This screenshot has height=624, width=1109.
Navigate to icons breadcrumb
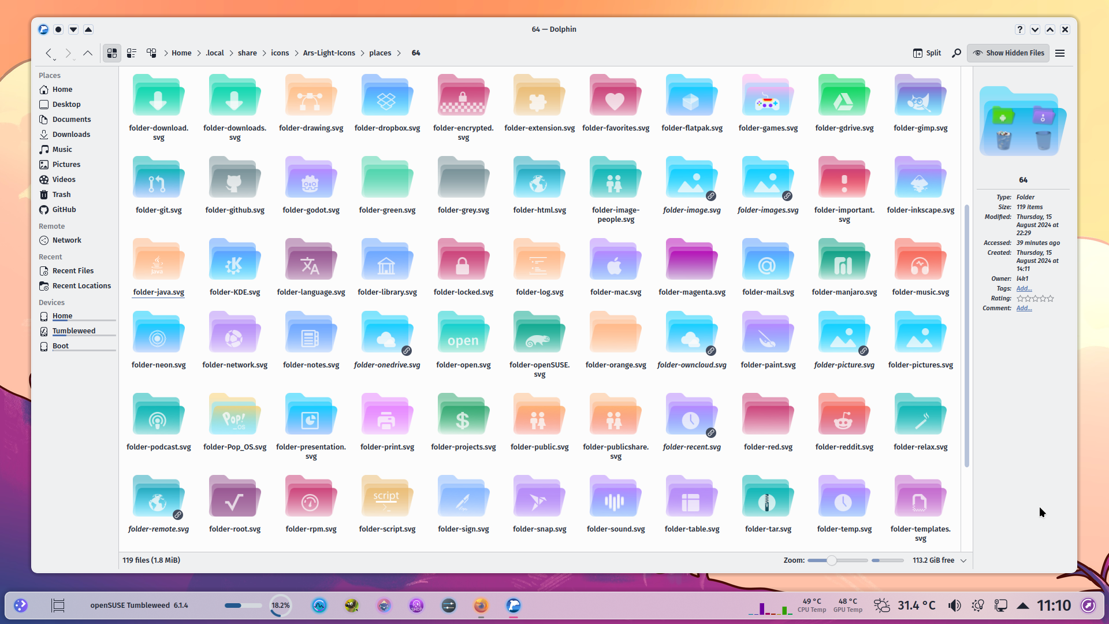point(280,53)
